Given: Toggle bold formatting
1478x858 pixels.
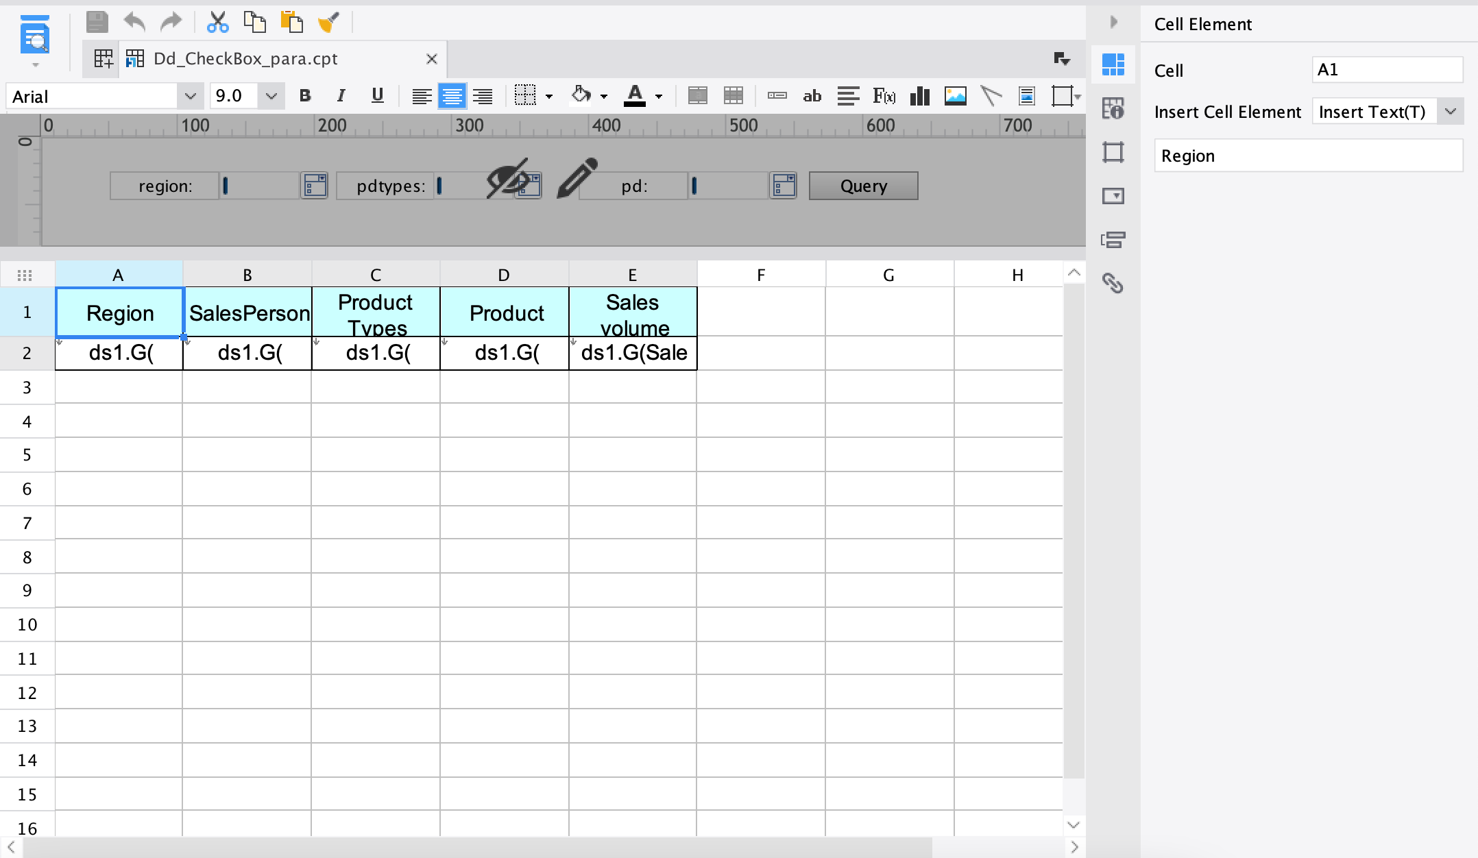Looking at the screenshot, I should (x=305, y=96).
